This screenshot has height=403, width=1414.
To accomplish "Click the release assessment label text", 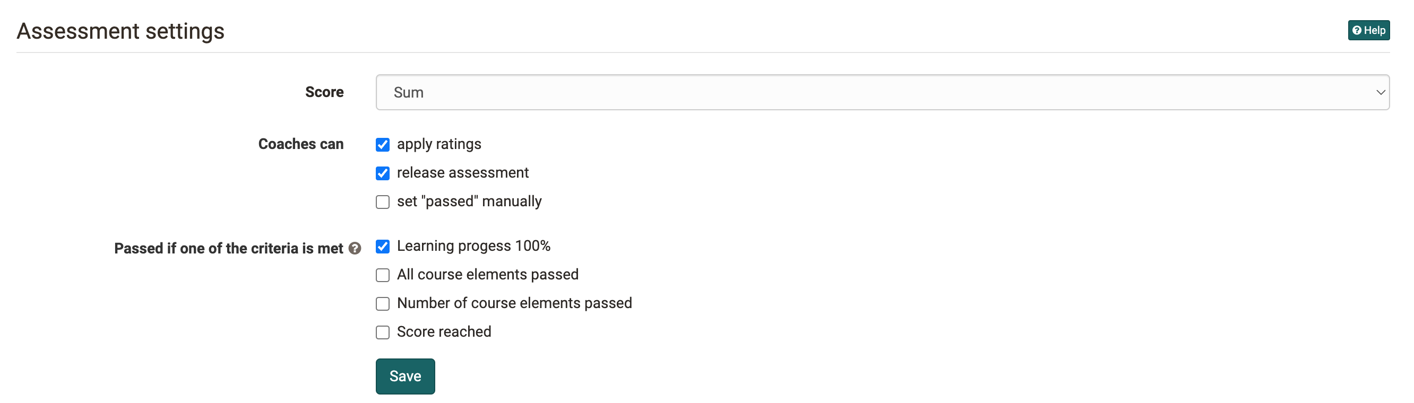I will (x=463, y=173).
